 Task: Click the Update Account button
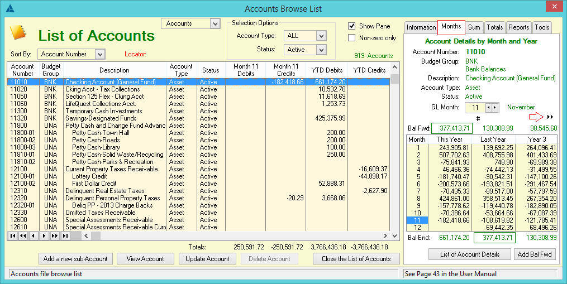point(207,259)
